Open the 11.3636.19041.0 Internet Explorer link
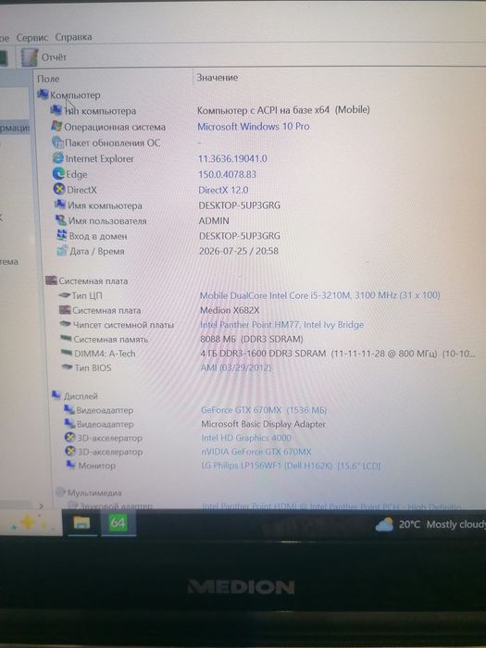Viewport: 486px width, 648px height. point(232,158)
